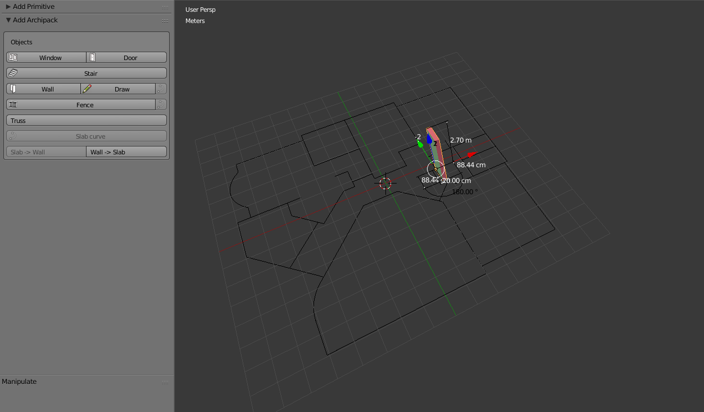
Task: Click the 180.00 ° angle label
Action: 465,191
